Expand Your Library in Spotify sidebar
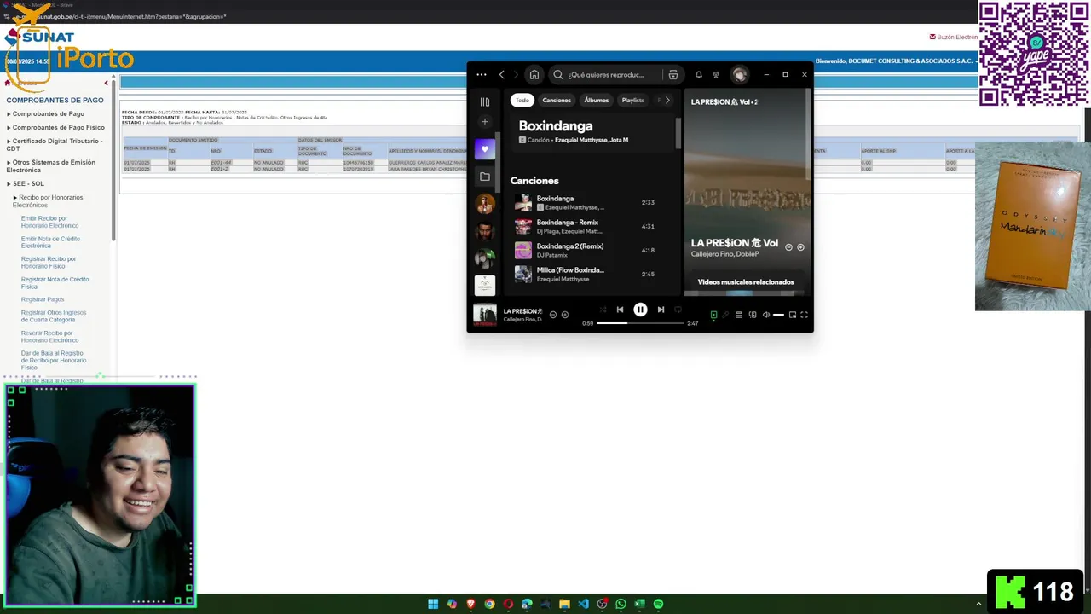The height and width of the screenshot is (614, 1091). [x=485, y=101]
